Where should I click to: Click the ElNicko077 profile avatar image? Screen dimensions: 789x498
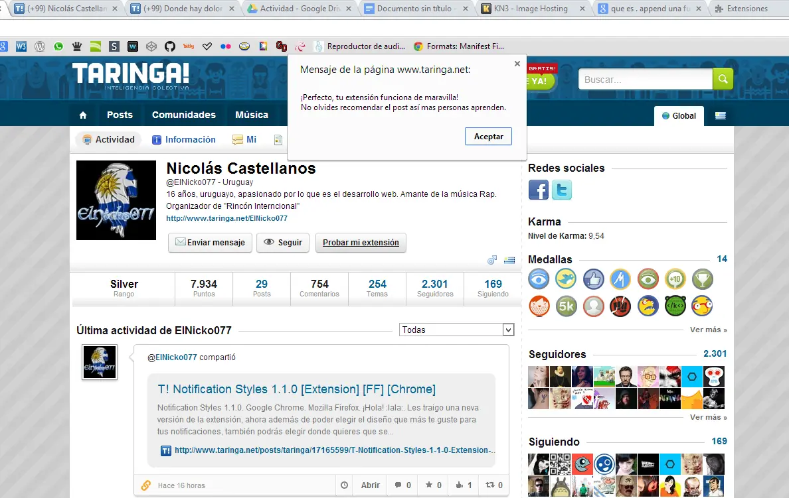point(116,200)
